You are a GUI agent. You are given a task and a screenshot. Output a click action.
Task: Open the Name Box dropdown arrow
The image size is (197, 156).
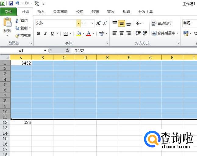pyautogui.click(x=45, y=51)
